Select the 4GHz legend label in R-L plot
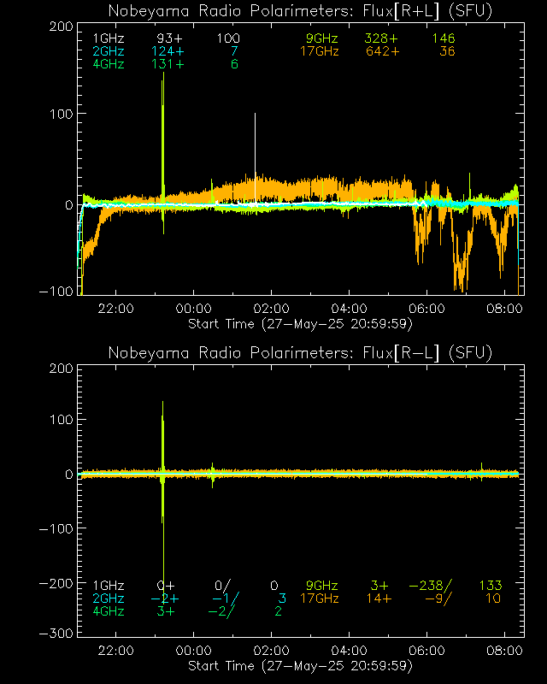 click(x=109, y=611)
